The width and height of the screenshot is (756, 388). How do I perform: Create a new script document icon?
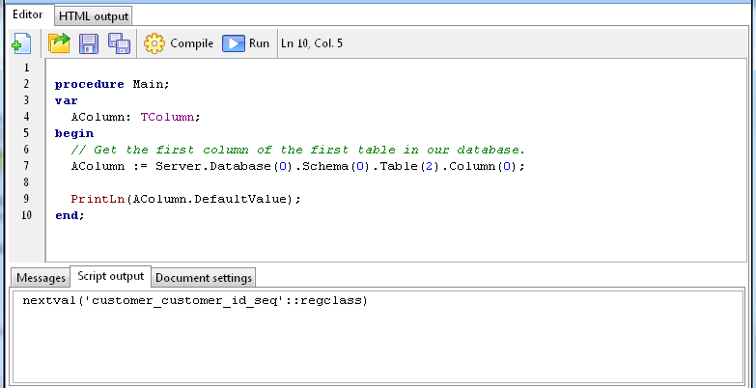coord(21,43)
